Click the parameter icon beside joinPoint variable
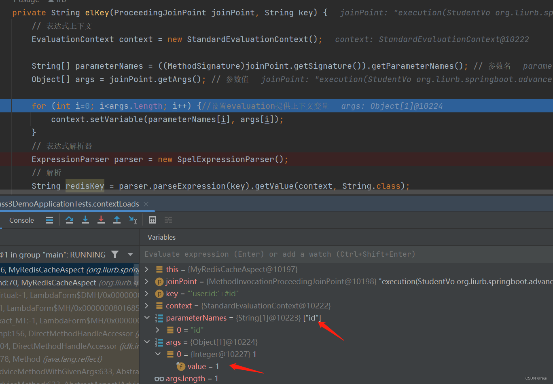This screenshot has width=553, height=384. pos(159,281)
